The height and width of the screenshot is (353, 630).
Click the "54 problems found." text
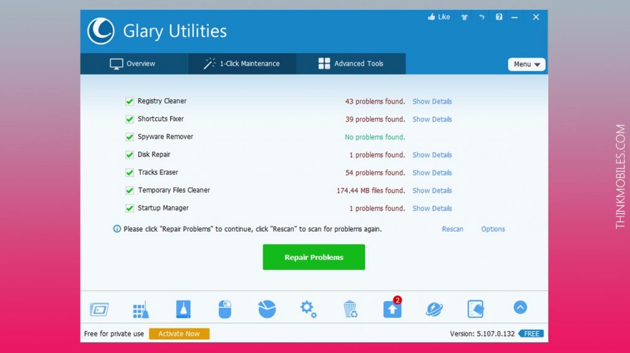(x=375, y=173)
